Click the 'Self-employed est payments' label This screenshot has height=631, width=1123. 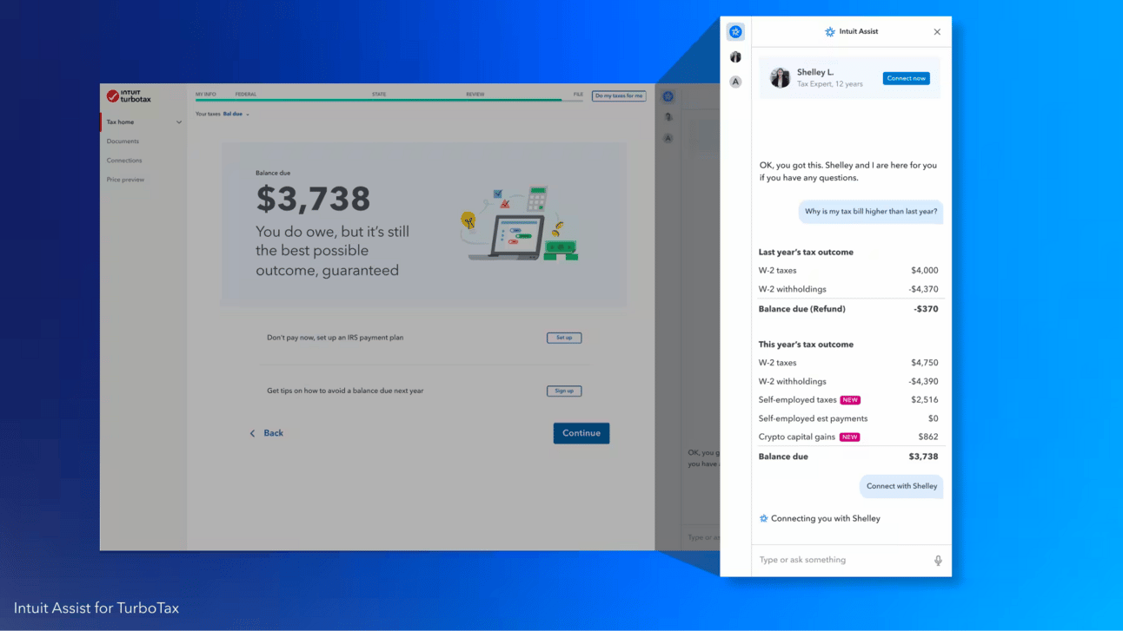(x=813, y=418)
